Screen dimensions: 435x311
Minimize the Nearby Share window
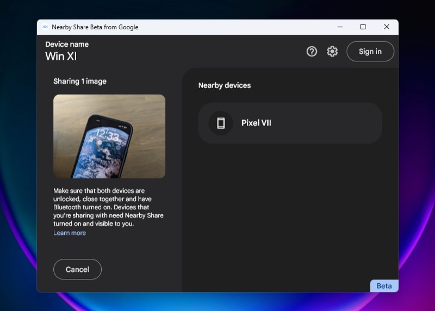(340, 27)
